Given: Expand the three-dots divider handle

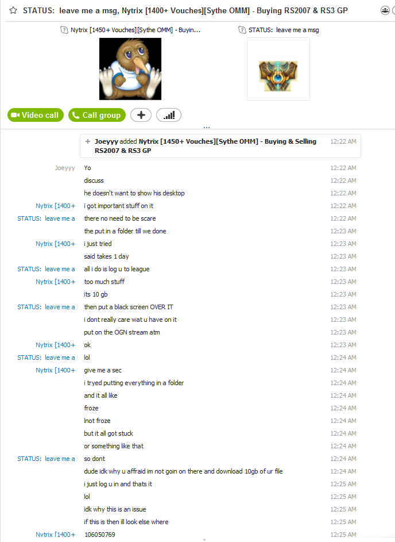Looking at the screenshot, I should pyautogui.click(x=207, y=128).
